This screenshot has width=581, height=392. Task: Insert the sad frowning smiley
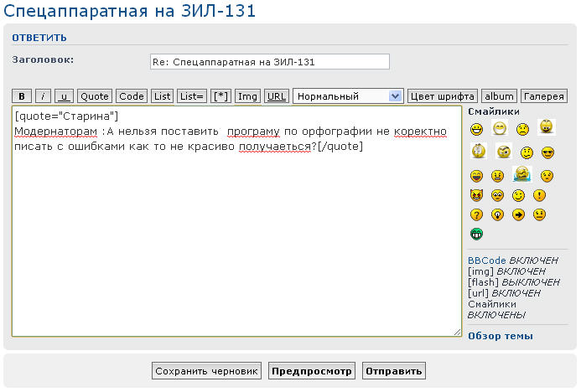coord(522,129)
